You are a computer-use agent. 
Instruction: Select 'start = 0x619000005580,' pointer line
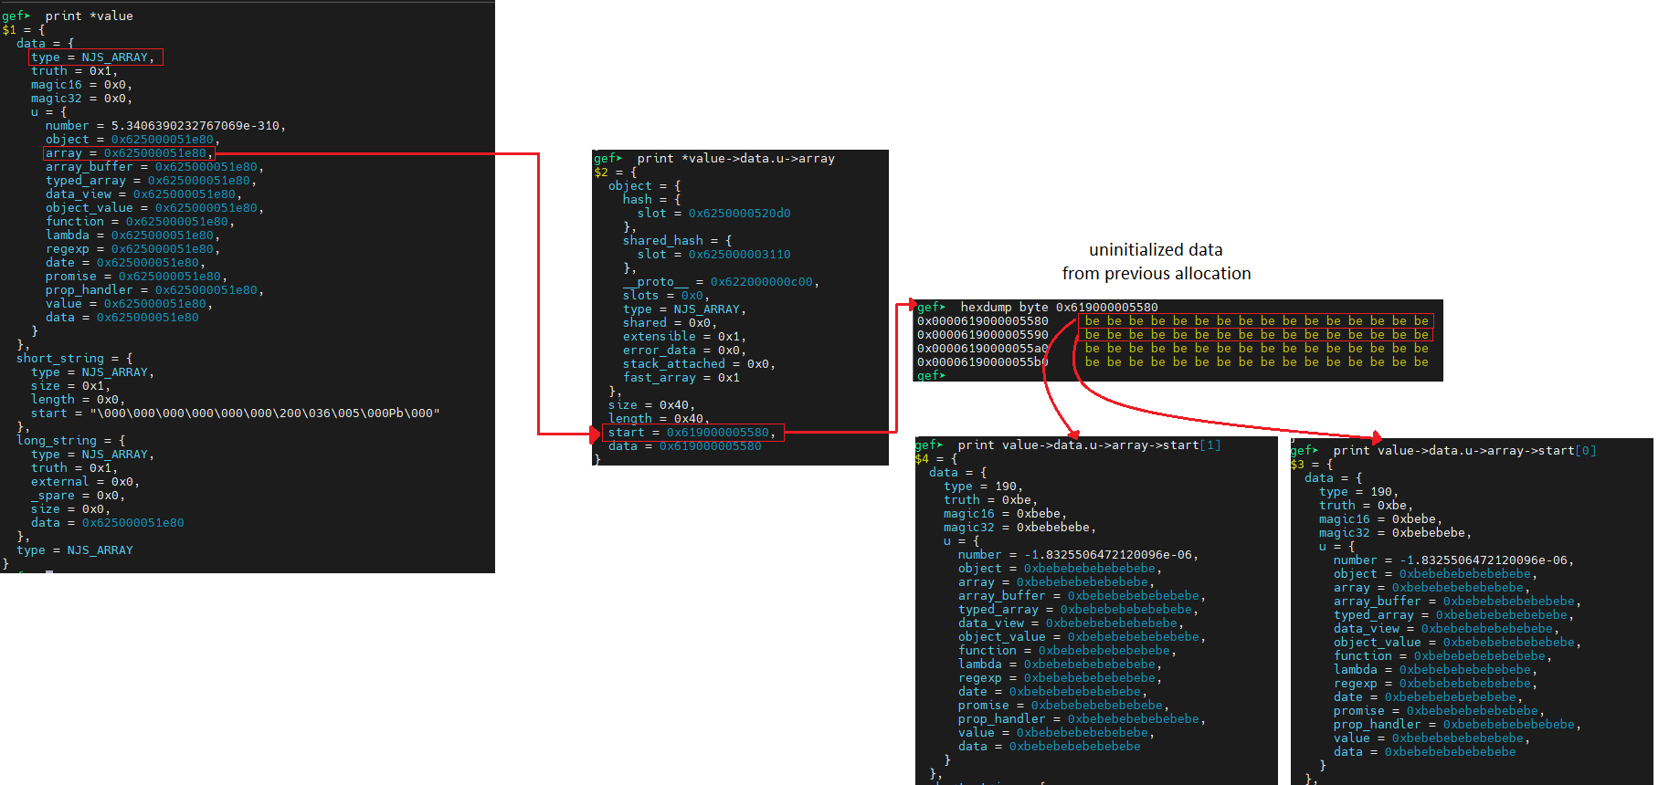coord(692,432)
